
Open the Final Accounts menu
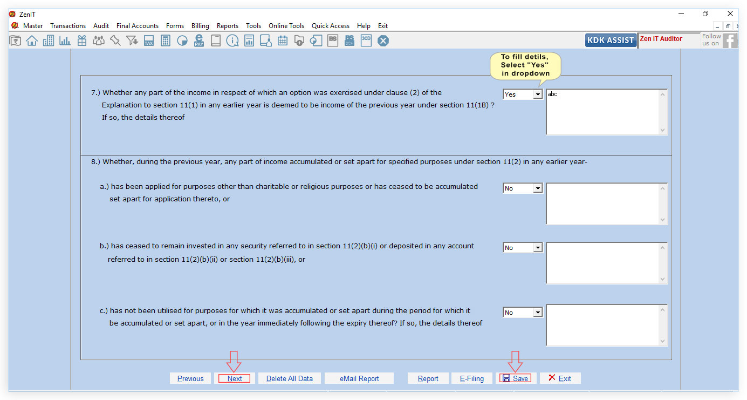pyautogui.click(x=138, y=26)
